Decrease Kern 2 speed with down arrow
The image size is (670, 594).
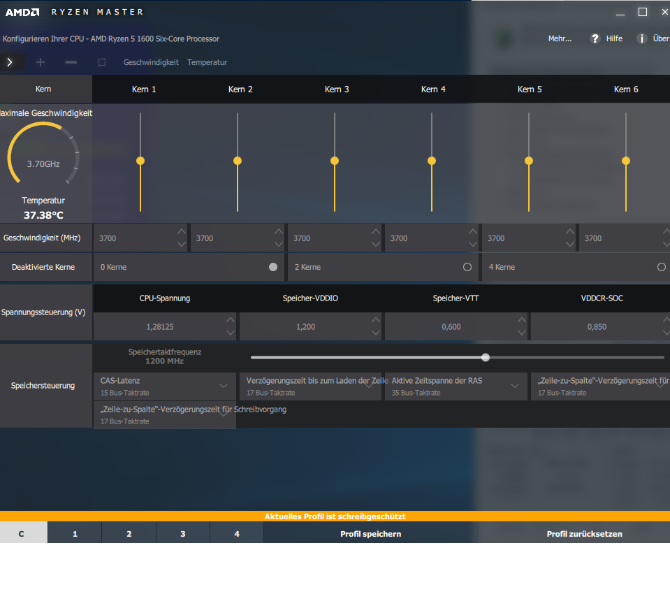pos(279,245)
